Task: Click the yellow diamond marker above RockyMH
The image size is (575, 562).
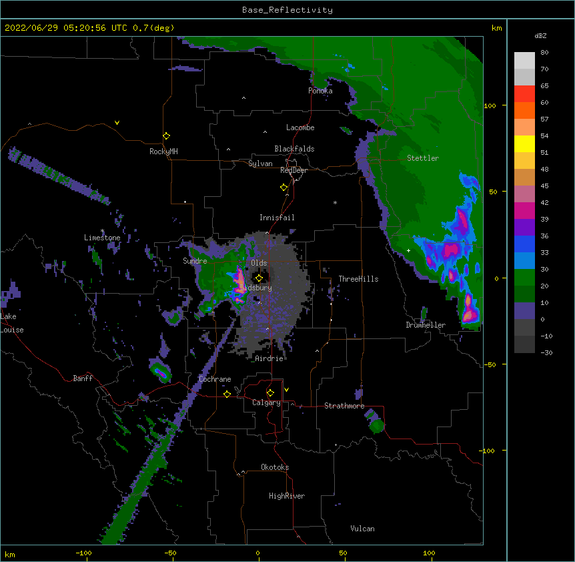Action: pos(167,136)
